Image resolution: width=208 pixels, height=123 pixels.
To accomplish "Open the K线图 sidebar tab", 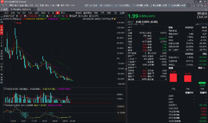I will 2,30.
